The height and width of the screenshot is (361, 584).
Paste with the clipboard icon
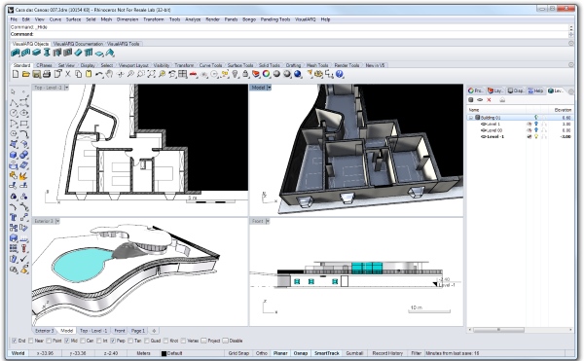pos(89,74)
